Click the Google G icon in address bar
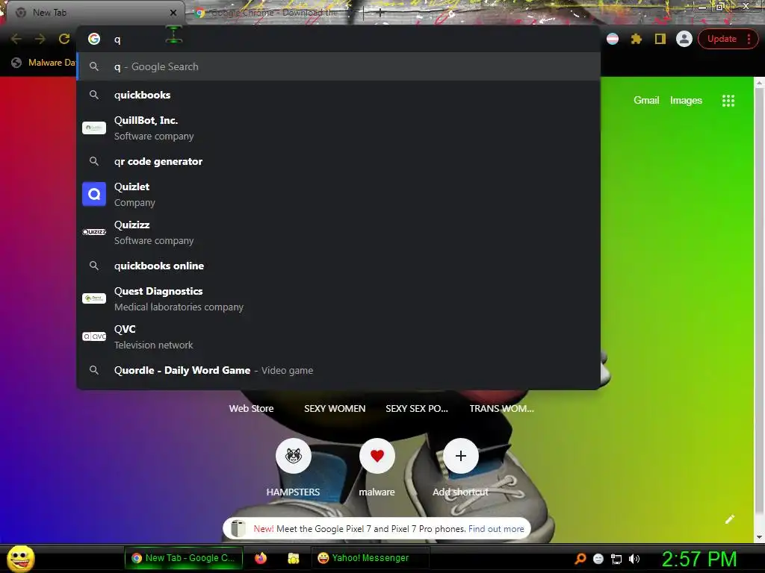Image resolution: width=765 pixels, height=573 pixels. tap(94, 39)
